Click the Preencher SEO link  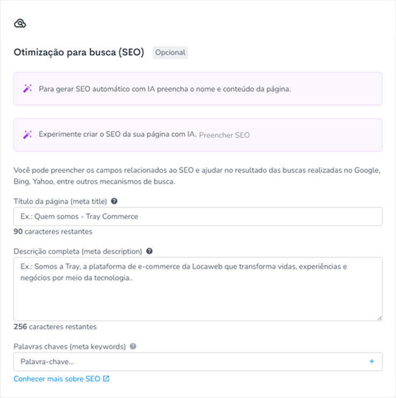point(225,135)
